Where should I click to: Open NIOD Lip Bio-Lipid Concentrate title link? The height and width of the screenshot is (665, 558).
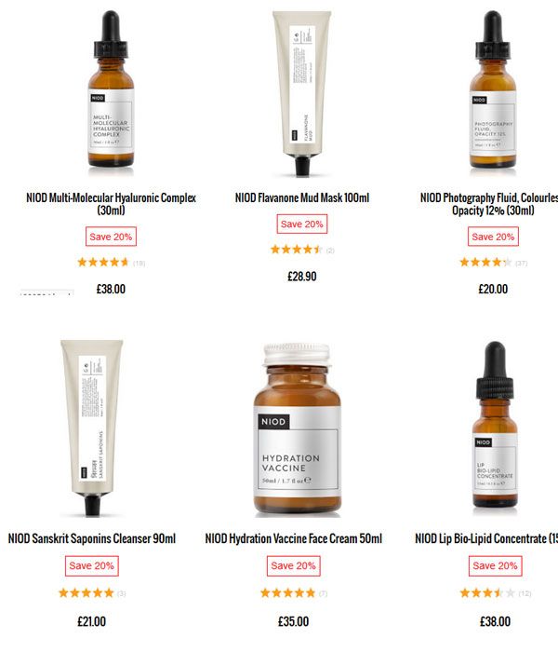(486, 538)
